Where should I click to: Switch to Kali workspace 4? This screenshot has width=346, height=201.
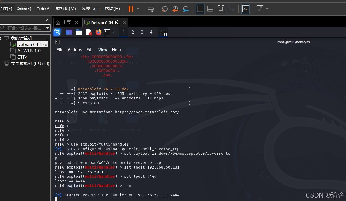click(x=151, y=32)
